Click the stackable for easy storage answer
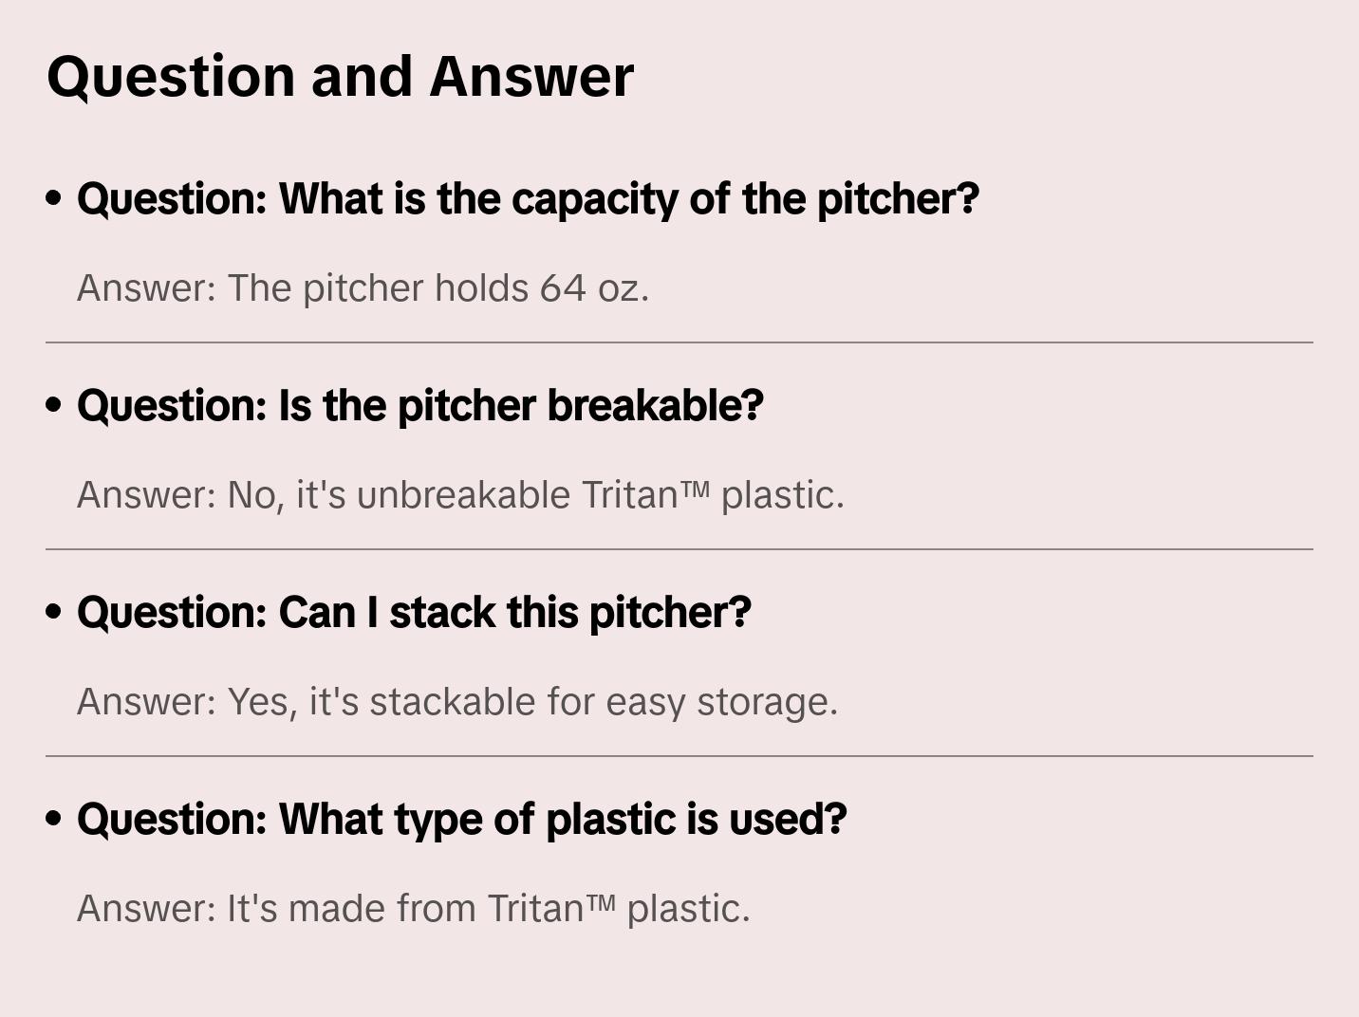1359x1017 pixels. click(457, 702)
